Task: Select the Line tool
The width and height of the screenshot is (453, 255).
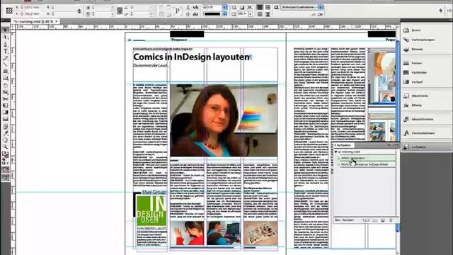Action: (5, 64)
